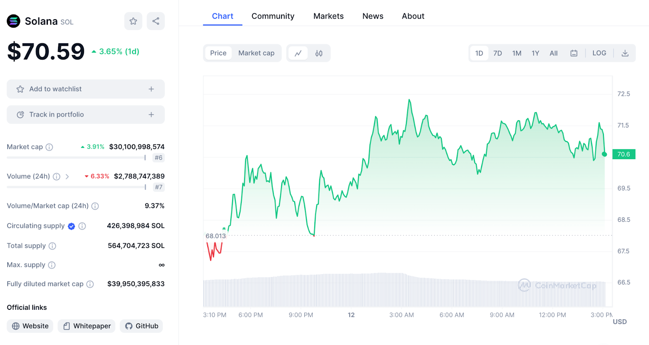The image size is (649, 345).
Task: Click the share icon next to Solana
Action: (156, 21)
